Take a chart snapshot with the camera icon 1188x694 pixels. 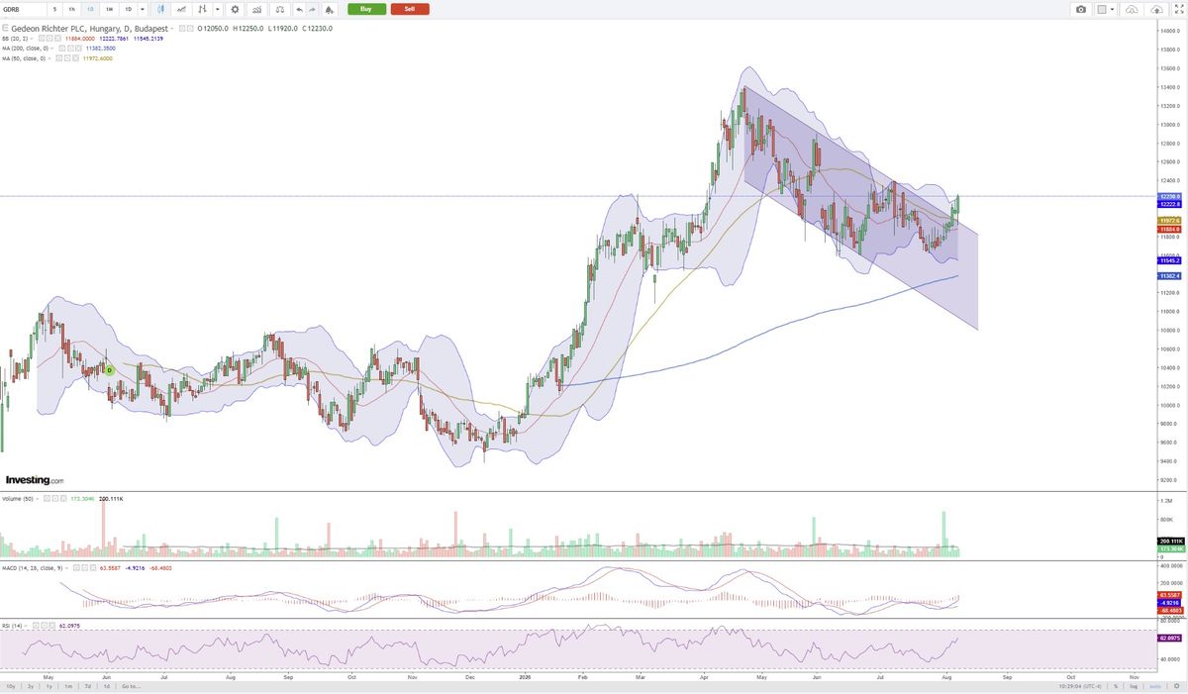tap(1081, 9)
